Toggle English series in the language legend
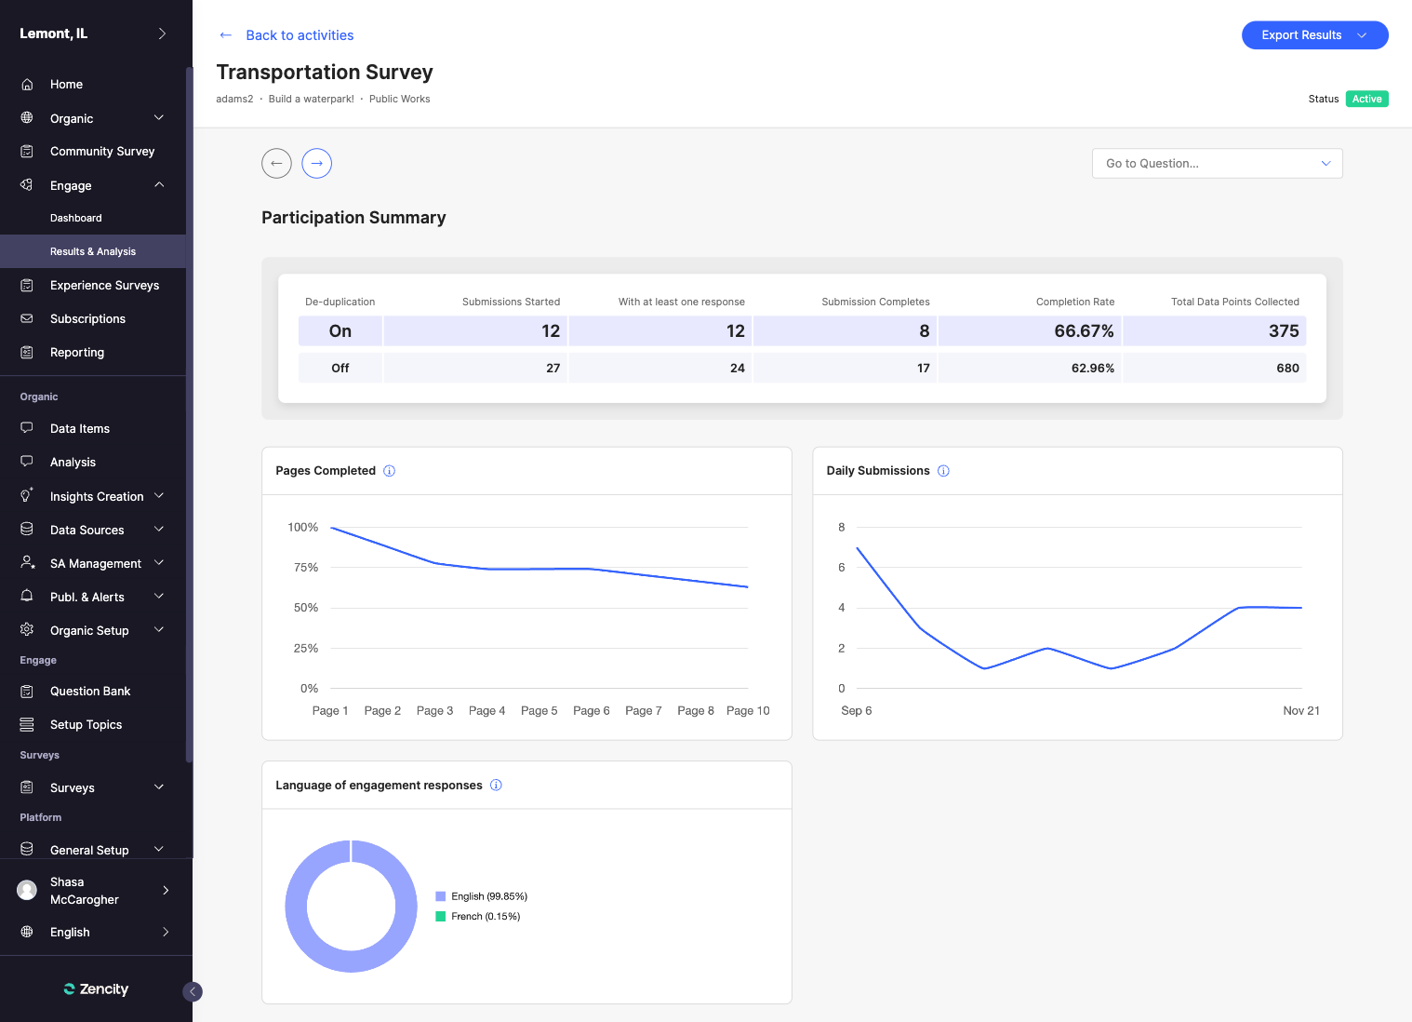This screenshot has width=1412, height=1022. tap(481, 896)
